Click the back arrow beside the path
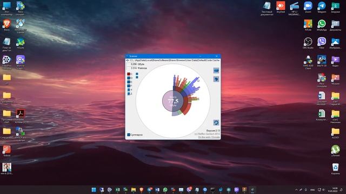 [x=128, y=60]
